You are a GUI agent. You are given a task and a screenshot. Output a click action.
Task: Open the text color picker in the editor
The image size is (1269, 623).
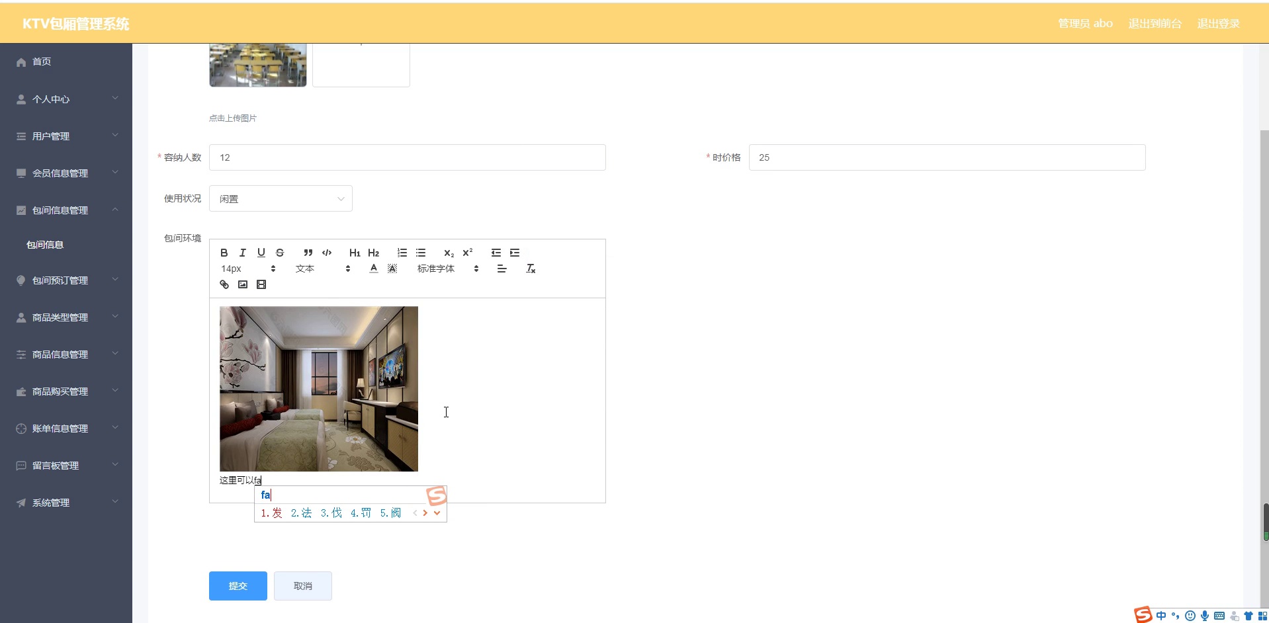click(x=373, y=269)
